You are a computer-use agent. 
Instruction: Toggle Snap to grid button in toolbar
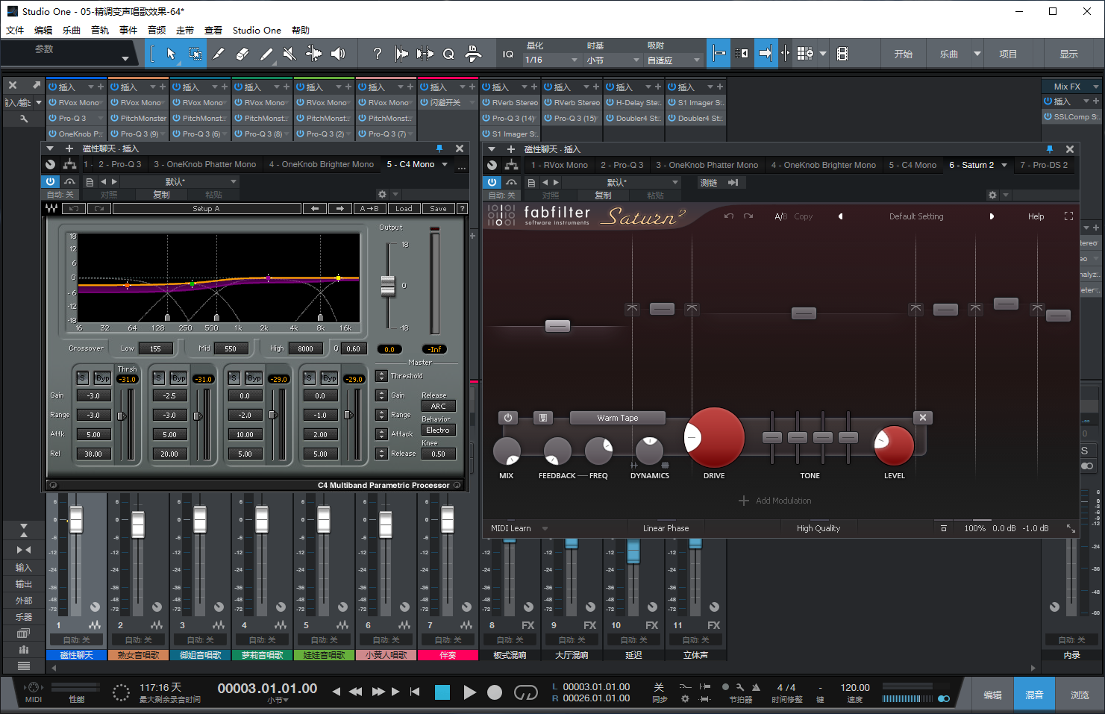[719, 54]
